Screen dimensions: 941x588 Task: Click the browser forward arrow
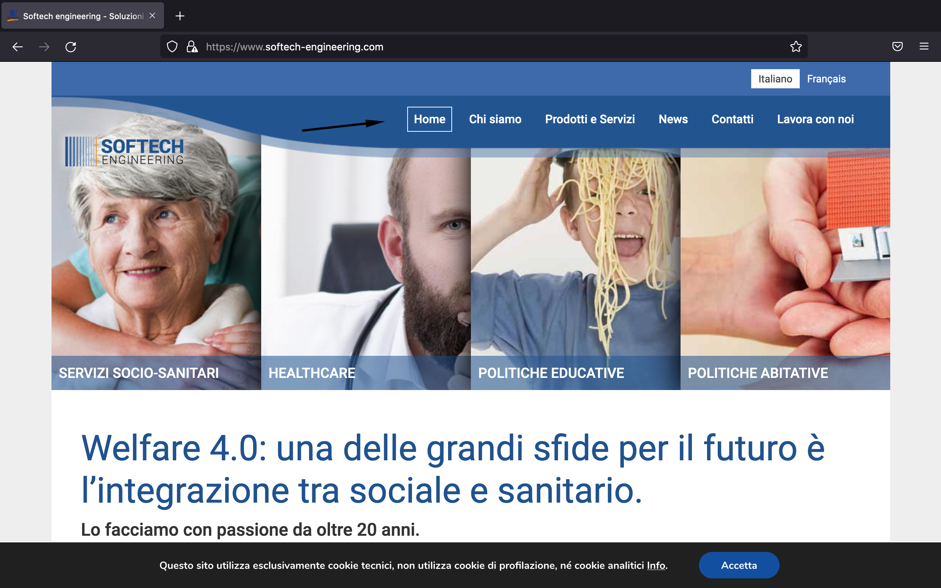[44, 47]
